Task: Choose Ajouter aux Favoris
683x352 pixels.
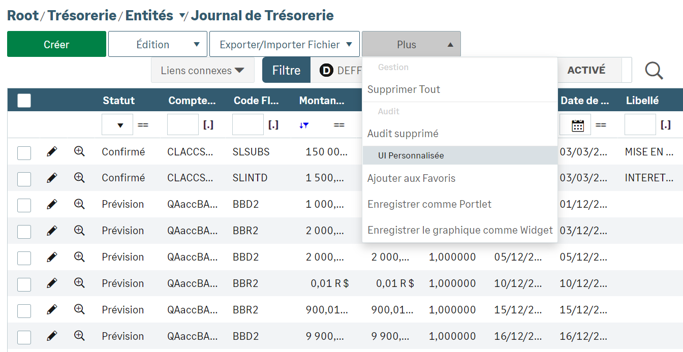Action: 411,178
